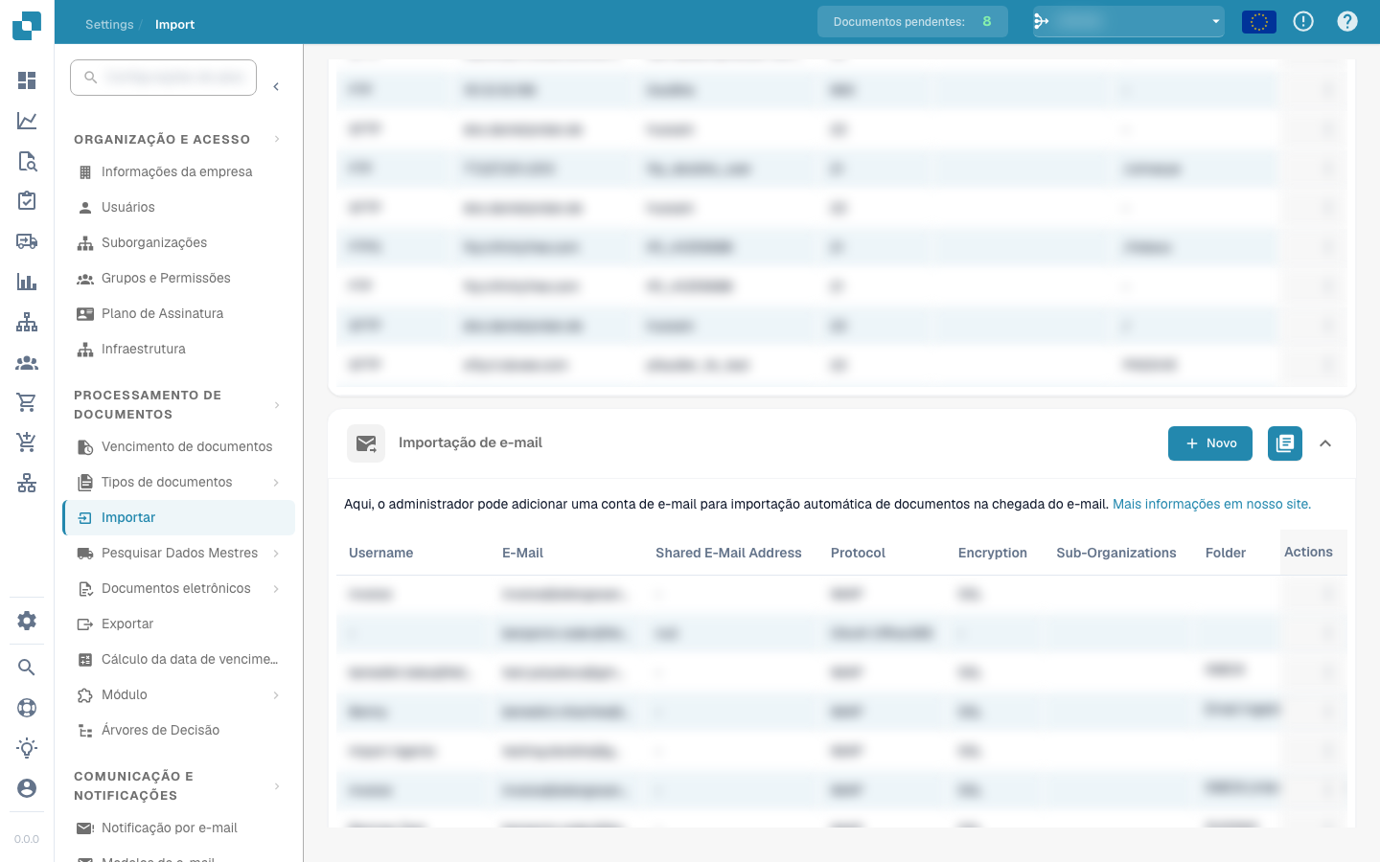1380x862 pixels.
Task: Open the Documentos pendentes counter
Action: click(x=912, y=21)
